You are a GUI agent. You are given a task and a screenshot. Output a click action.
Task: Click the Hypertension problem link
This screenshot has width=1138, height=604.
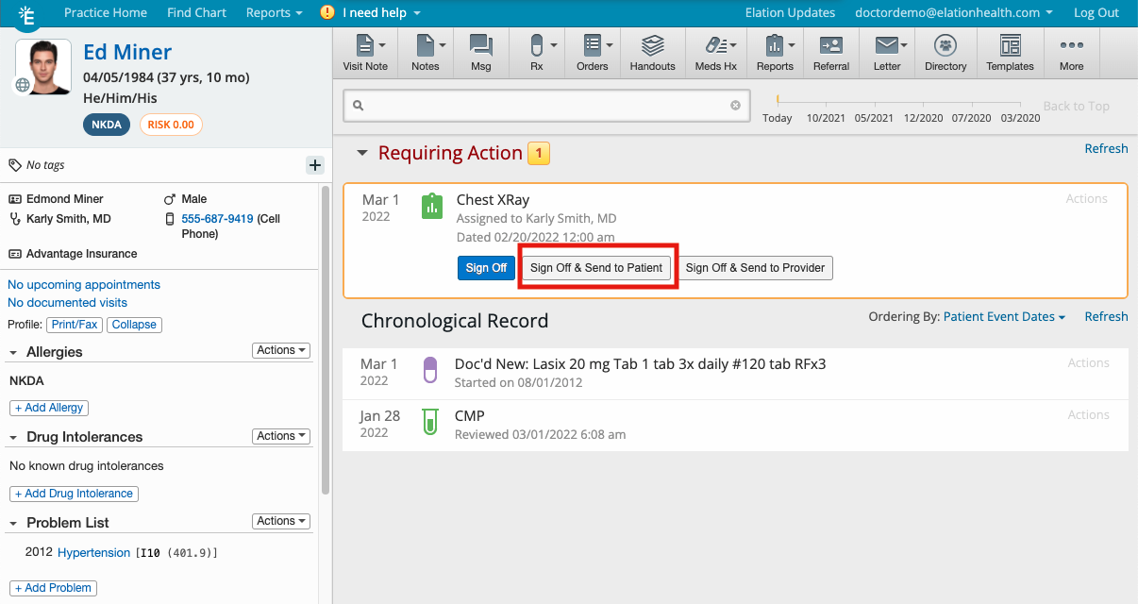coord(93,553)
